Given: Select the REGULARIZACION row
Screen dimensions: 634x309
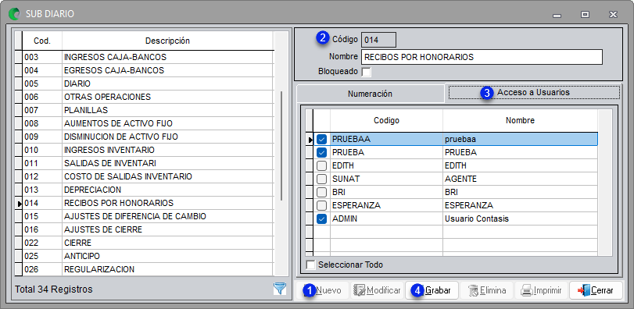Looking at the screenshot, I should [x=148, y=269].
